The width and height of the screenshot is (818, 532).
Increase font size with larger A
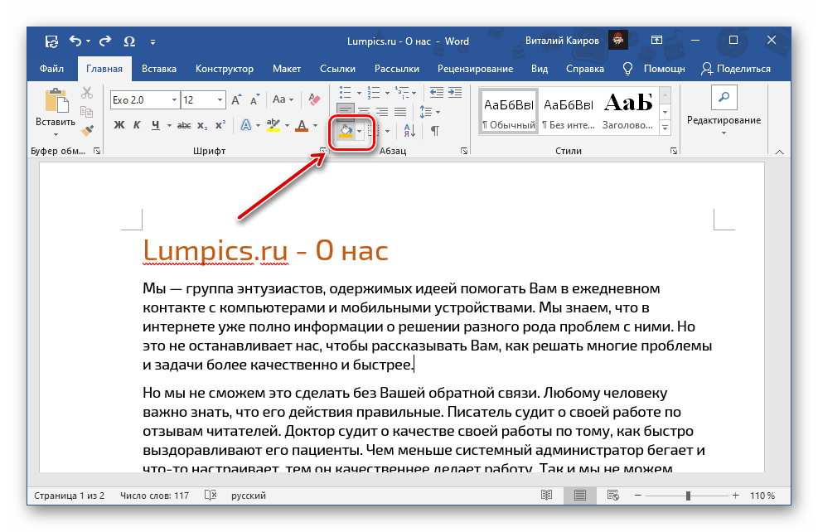tap(237, 100)
